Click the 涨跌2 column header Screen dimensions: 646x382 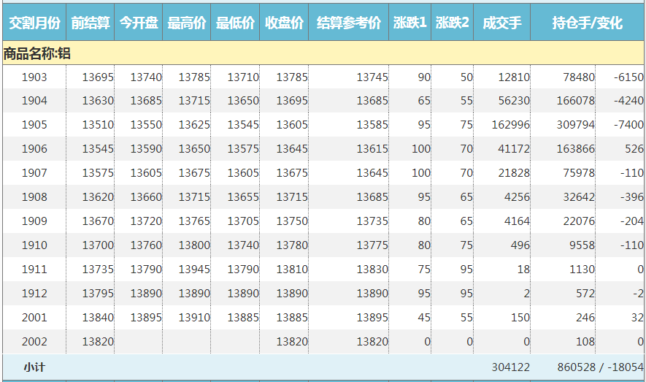pyautogui.click(x=453, y=23)
